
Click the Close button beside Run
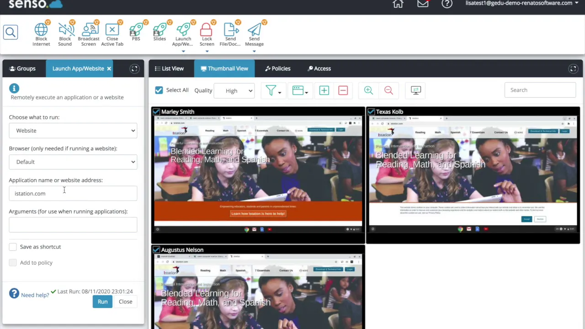click(x=125, y=302)
